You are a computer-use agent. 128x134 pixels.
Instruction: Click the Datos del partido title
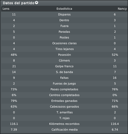point(19,3)
